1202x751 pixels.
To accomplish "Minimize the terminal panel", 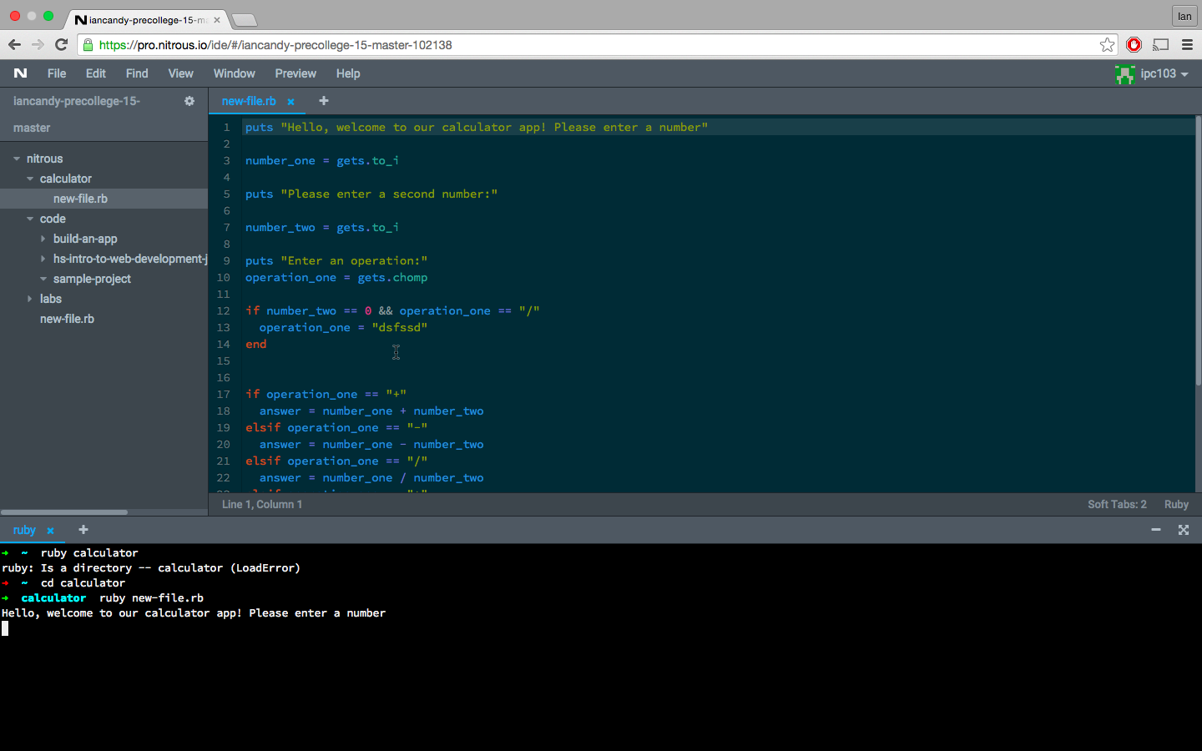I will 1156,530.
